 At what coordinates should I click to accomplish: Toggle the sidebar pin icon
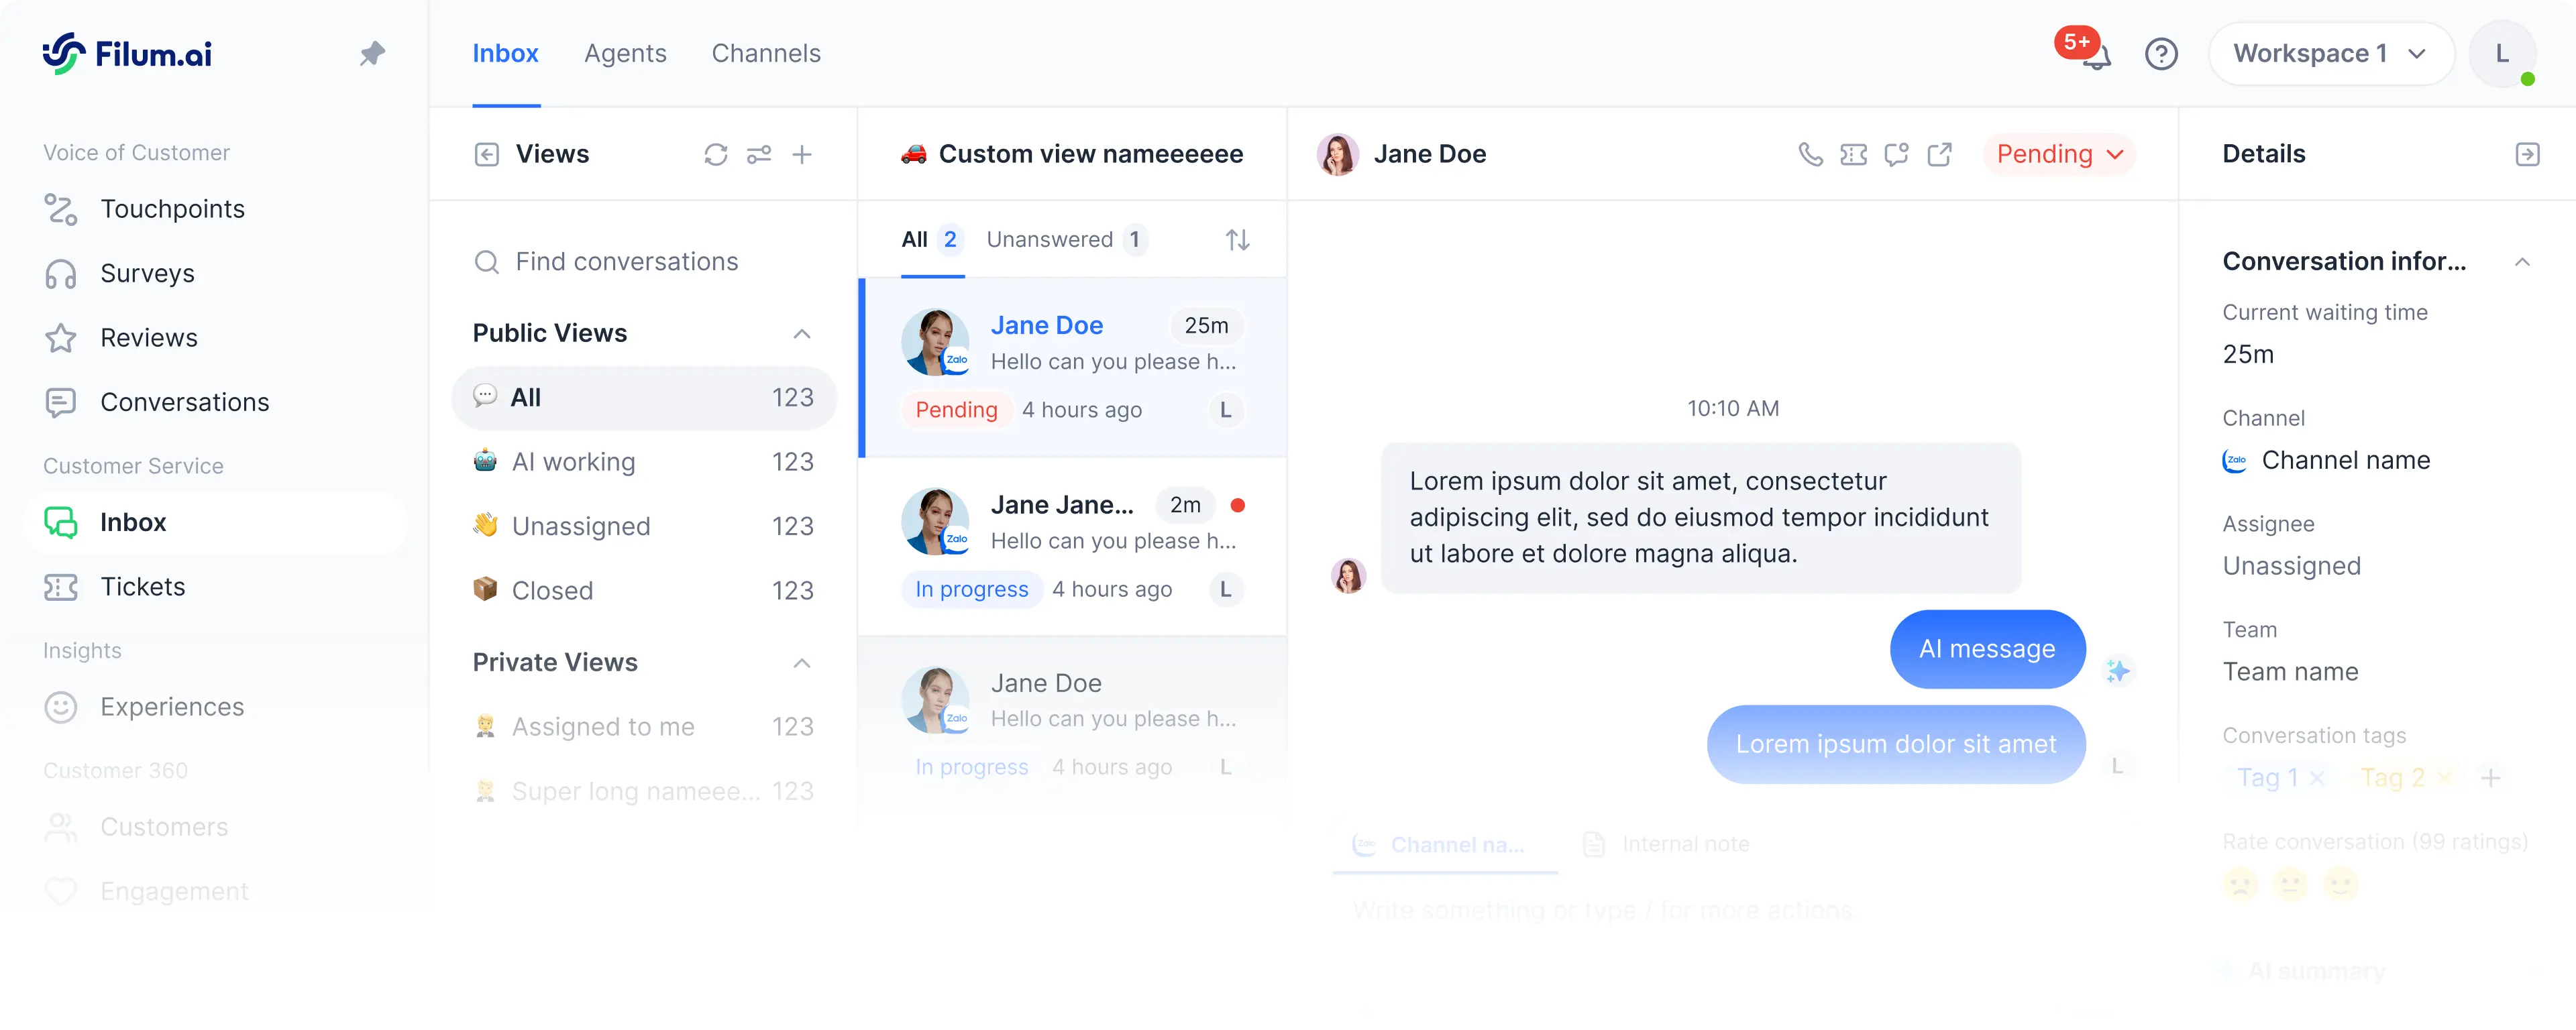(372, 53)
